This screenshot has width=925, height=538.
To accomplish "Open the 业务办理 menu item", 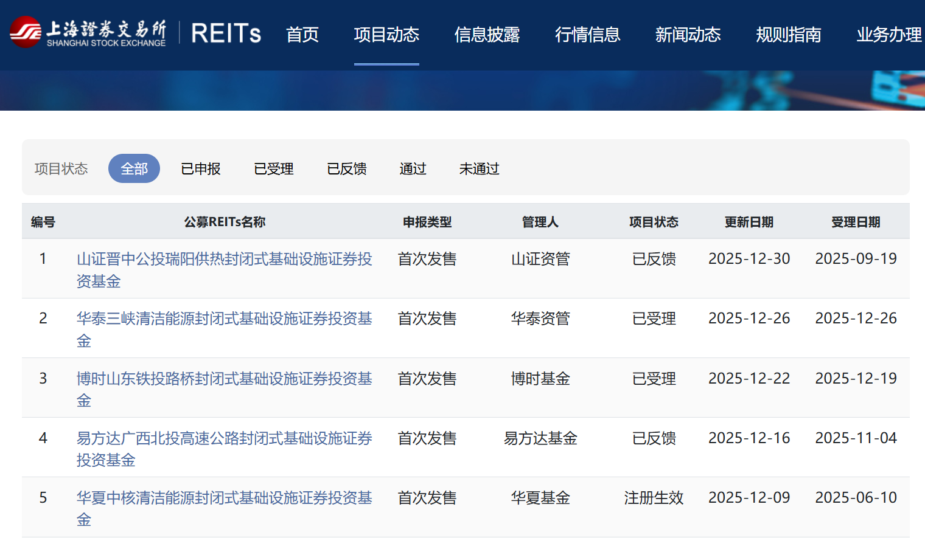I will pos(888,35).
